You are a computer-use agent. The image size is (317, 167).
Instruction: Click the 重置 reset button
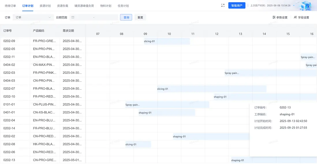pos(140,17)
